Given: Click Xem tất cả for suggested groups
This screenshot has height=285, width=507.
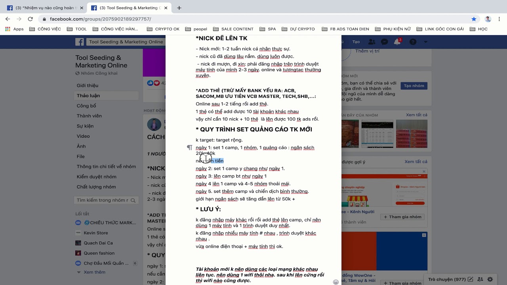Looking at the screenshot, I should [x=416, y=161].
